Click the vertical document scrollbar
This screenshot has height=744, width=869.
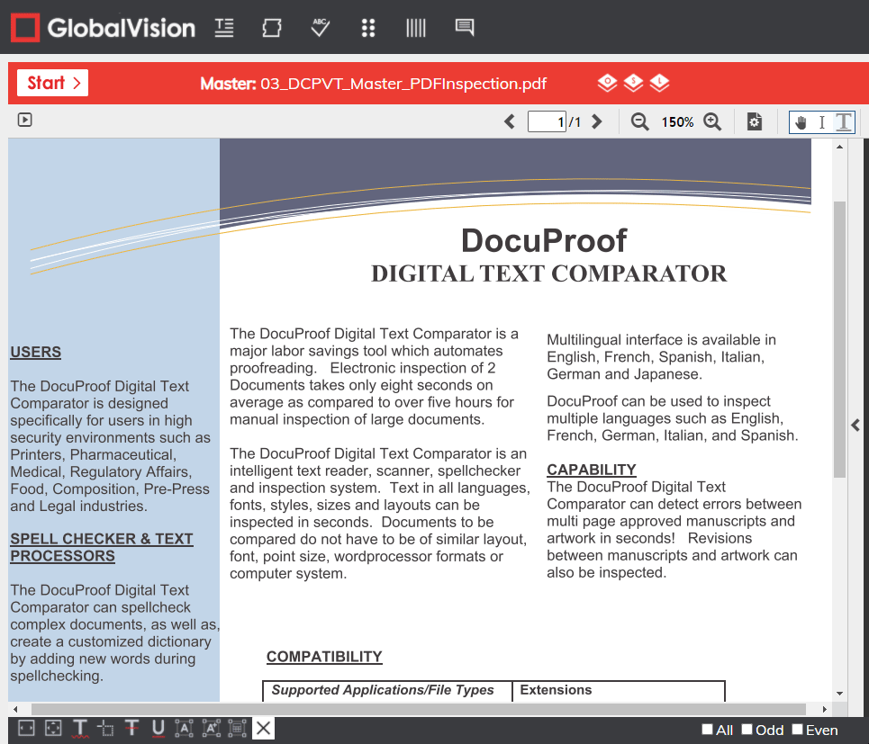(839, 338)
